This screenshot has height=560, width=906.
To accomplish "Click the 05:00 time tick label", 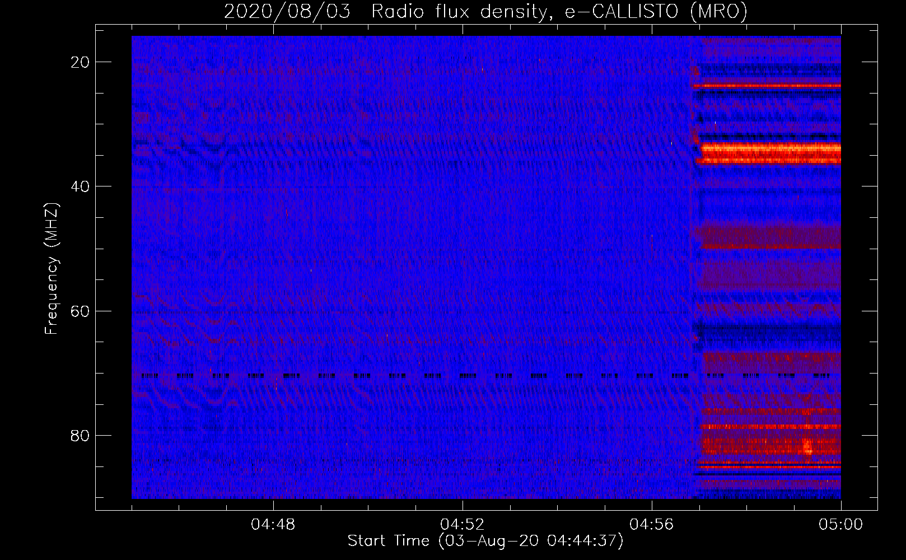I will click(840, 525).
